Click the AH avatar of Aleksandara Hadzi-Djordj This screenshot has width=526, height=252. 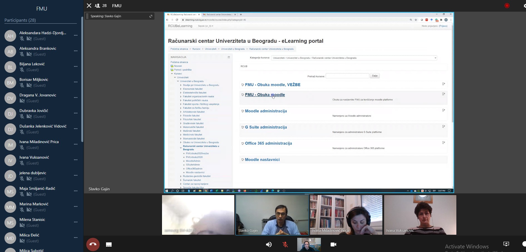click(10, 36)
